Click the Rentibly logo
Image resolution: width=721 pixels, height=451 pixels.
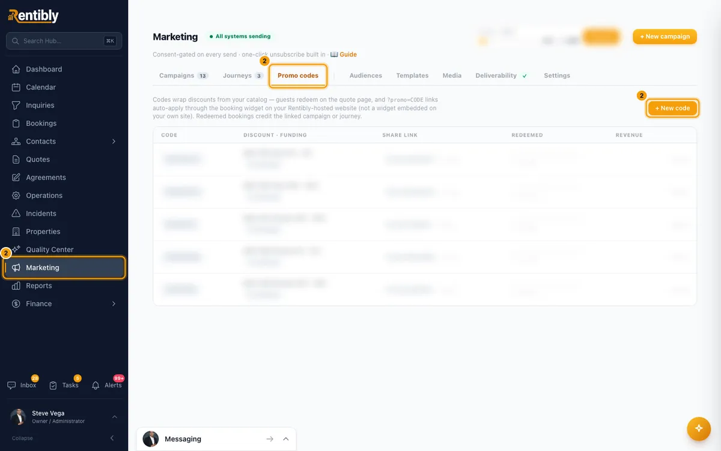(x=33, y=16)
